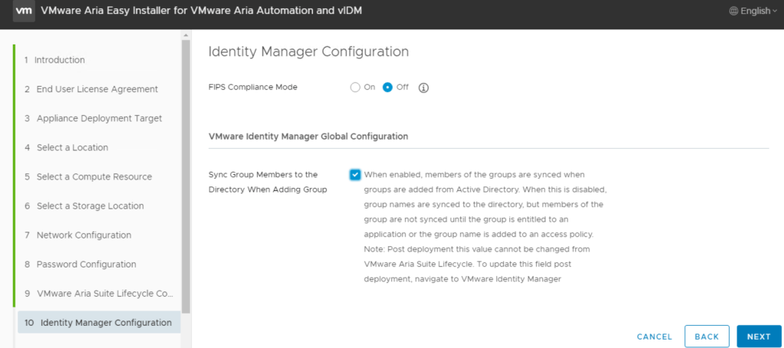Open VMware Aria Suite Lifecycle step
The height and width of the screenshot is (348, 784).
[99, 293]
